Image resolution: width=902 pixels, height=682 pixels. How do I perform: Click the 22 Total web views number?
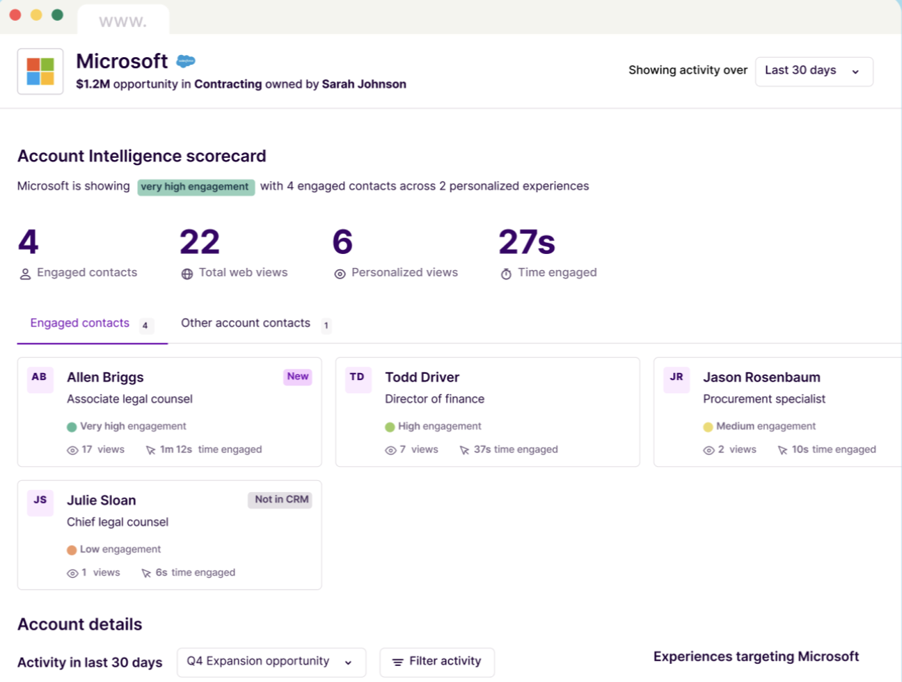200,242
